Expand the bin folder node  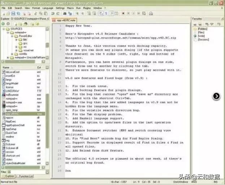[x=16, y=40]
